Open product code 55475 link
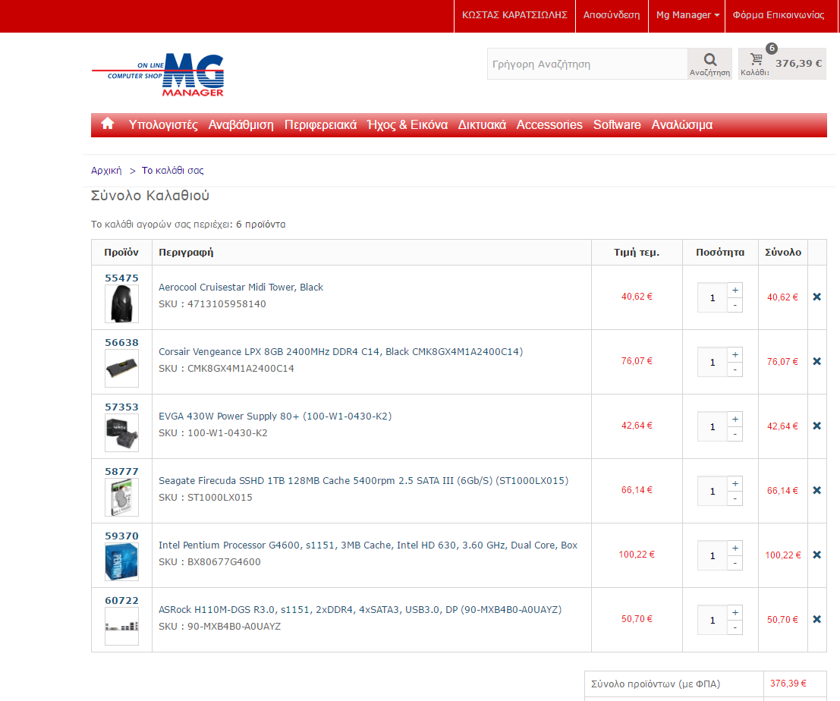 (x=121, y=278)
